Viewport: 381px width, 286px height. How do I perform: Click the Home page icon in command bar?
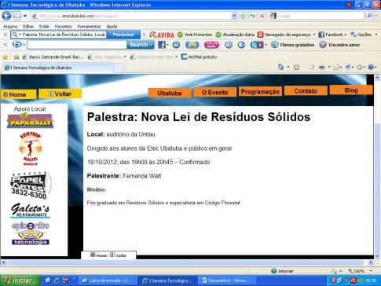tap(280, 68)
